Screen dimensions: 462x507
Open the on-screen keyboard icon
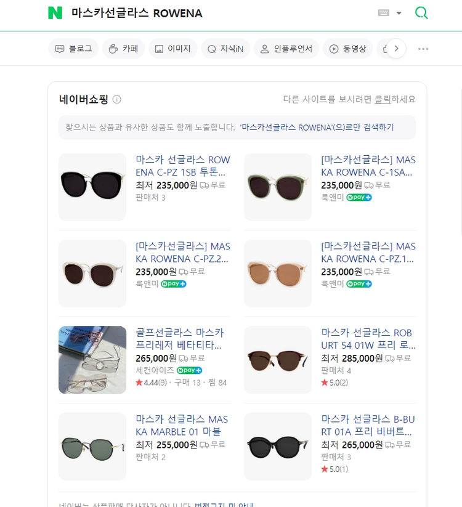[x=383, y=13]
